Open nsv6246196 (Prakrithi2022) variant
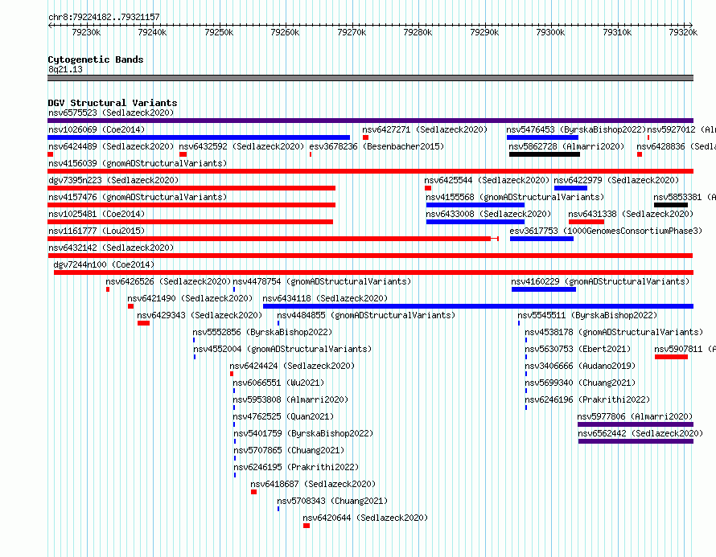Viewport: 716px width, 557px height. [x=587, y=399]
